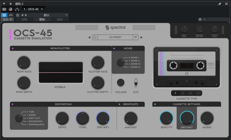Screen dimensions: 231x140
Task: Toggle the NOISE section enable dot
Action: coord(114,48)
